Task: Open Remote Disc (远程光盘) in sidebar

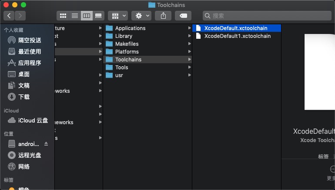Action: point(27,155)
